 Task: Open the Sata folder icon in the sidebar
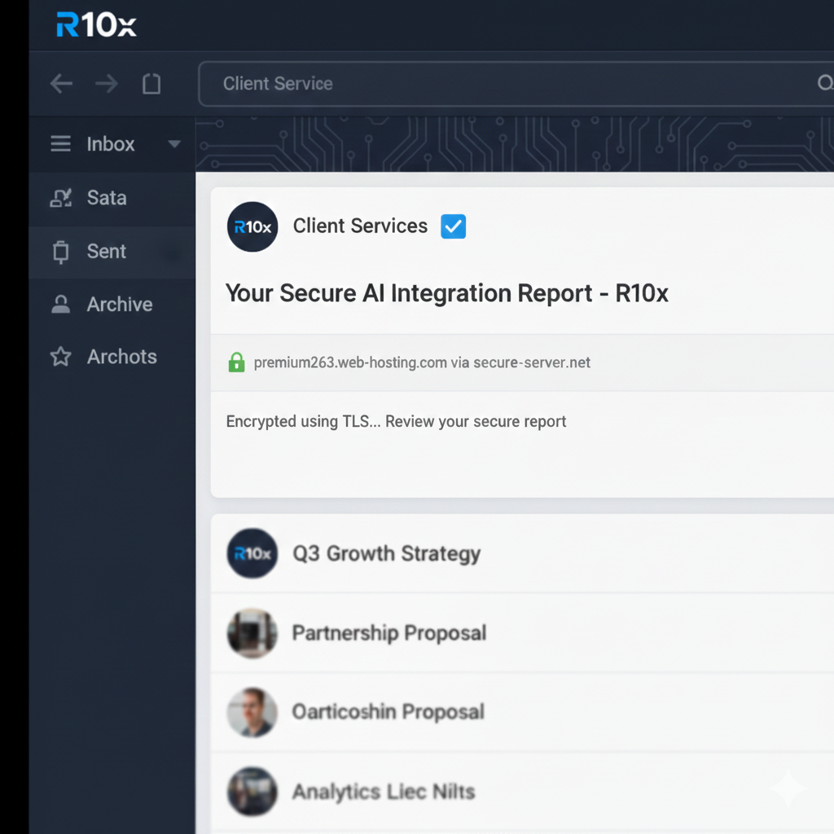[59, 198]
